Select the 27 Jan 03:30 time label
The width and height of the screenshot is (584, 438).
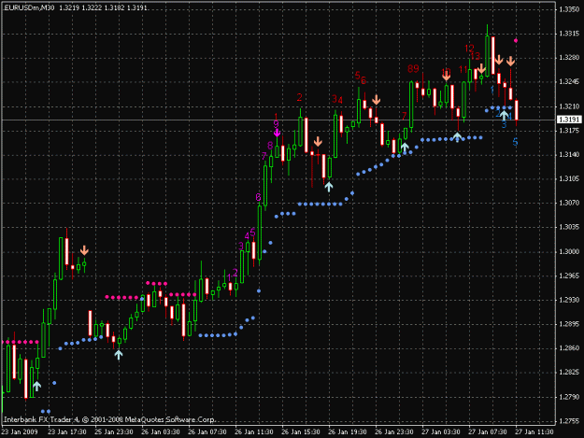pos(441,431)
